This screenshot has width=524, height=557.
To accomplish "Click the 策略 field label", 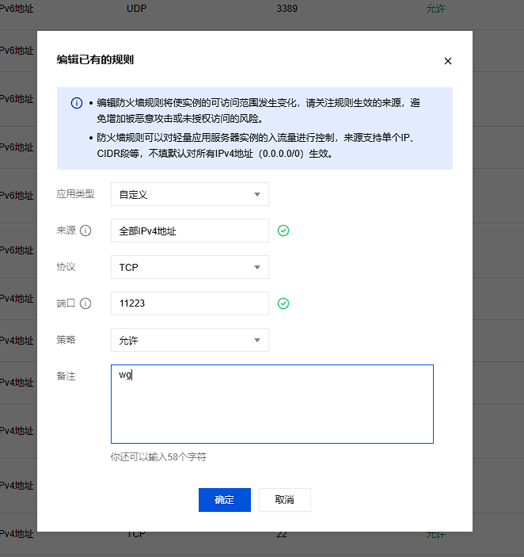I will point(66,340).
